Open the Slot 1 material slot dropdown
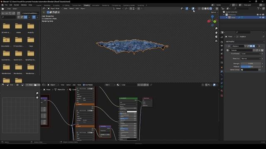266x149 pixels. click(110, 85)
